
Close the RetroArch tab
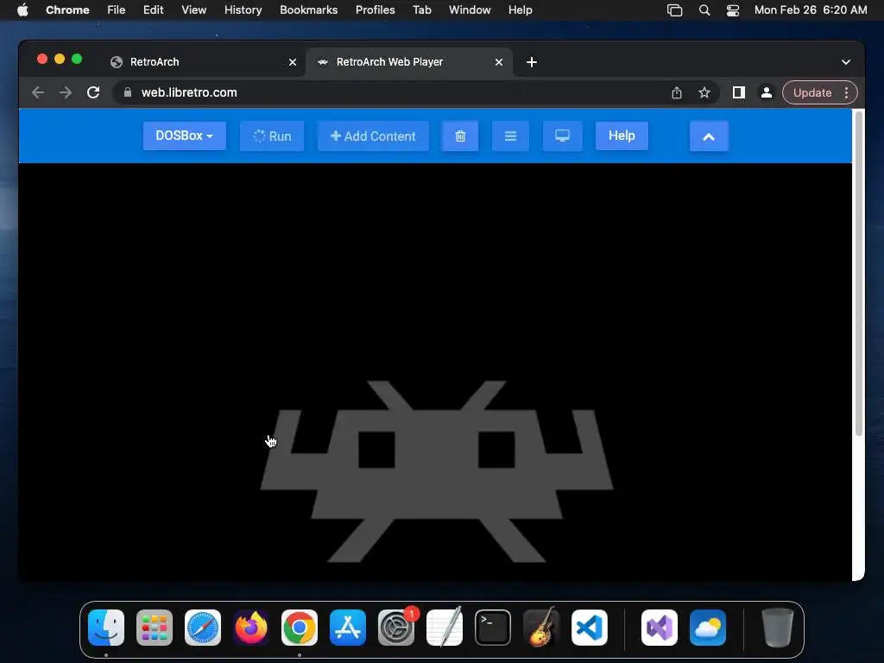click(x=293, y=62)
